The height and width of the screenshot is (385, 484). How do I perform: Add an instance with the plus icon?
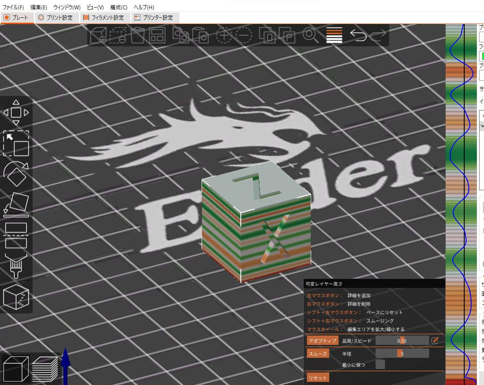point(224,36)
